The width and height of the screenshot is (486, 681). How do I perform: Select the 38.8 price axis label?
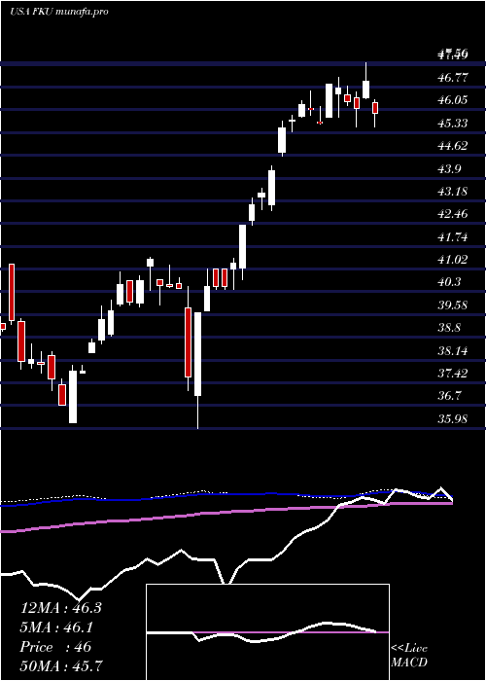click(453, 328)
